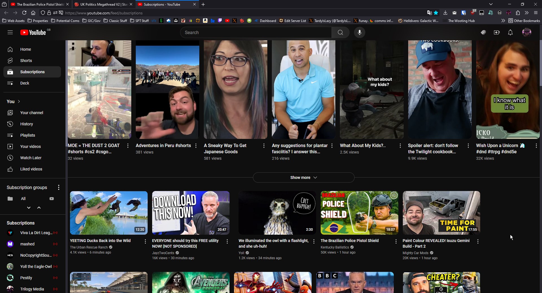Show more bookmarks with the overflow chevron
The width and height of the screenshot is (542, 293).
pyautogui.click(x=503, y=21)
